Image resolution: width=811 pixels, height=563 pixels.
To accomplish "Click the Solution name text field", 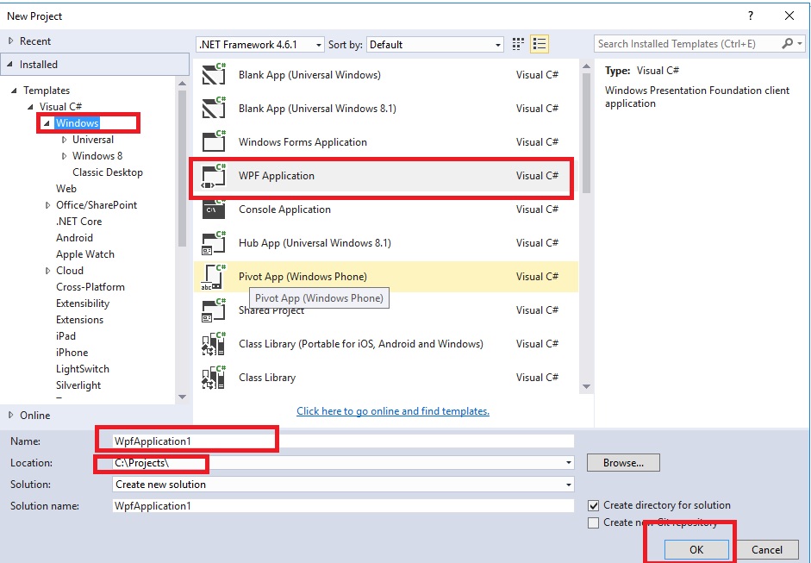I will tap(343, 505).
